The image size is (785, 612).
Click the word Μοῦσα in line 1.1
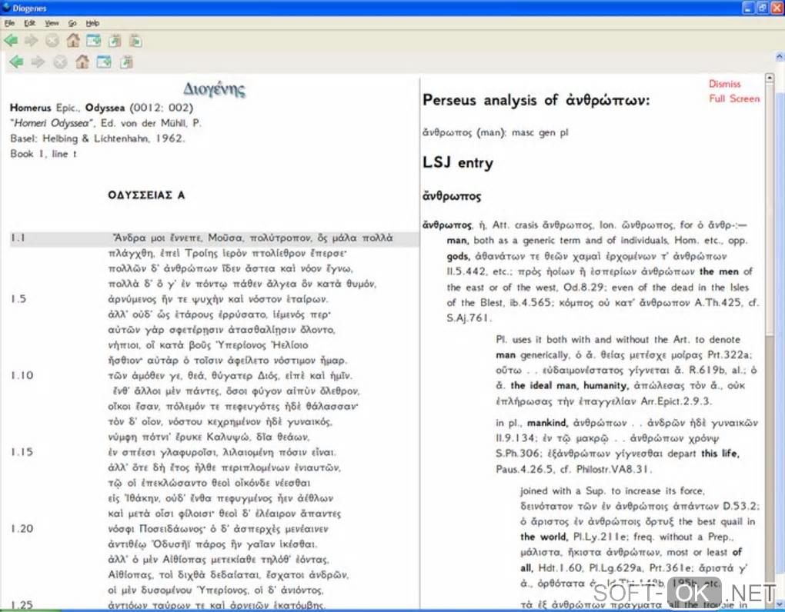pos(225,238)
